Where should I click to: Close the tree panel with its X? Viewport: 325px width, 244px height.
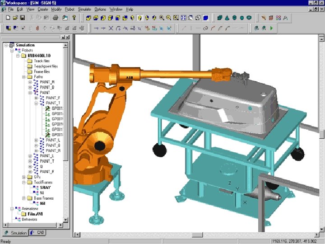click(67, 38)
